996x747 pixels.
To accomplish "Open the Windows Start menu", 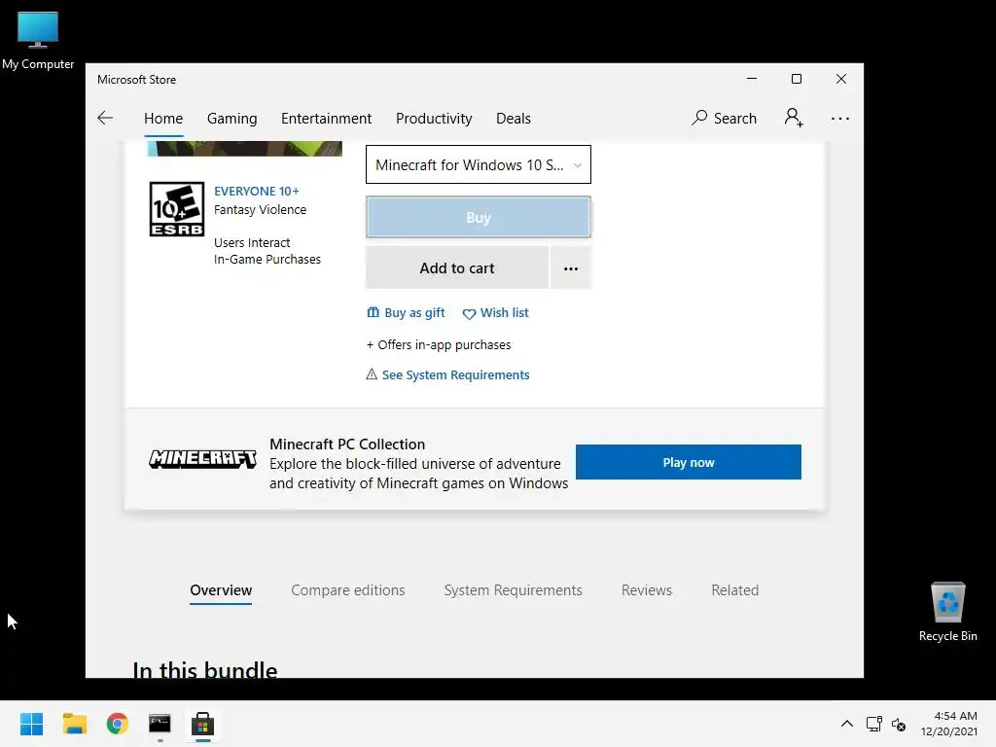I will click(x=31, y=724).
